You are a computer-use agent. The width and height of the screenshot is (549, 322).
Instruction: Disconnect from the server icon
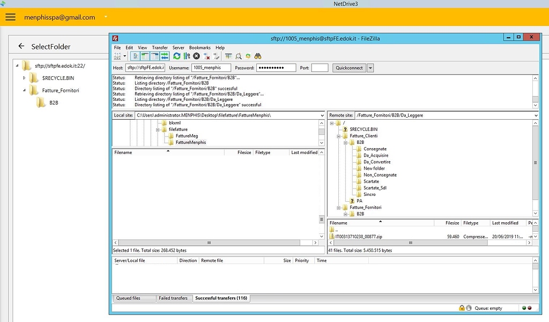[206, 56]
